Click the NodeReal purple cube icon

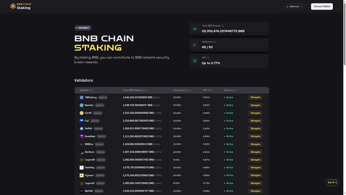(x=82, y=136)
